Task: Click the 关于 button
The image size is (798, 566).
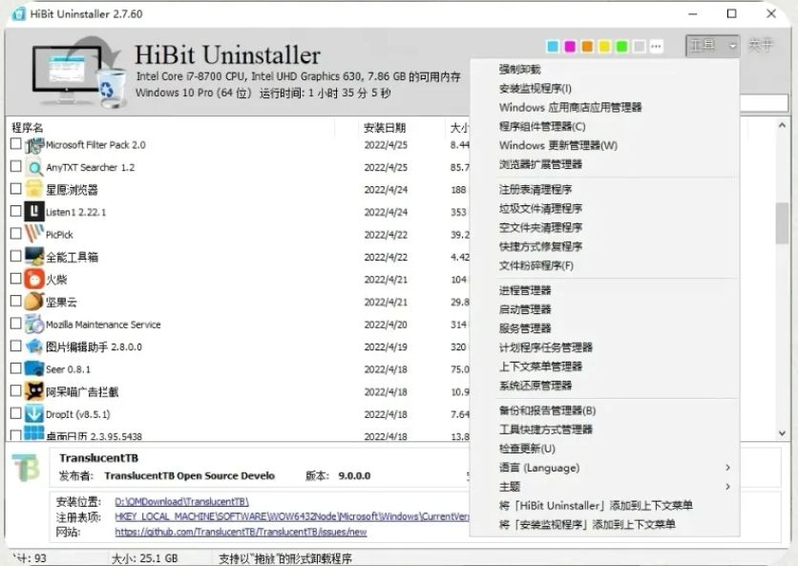Action: [x=761, y=46]
